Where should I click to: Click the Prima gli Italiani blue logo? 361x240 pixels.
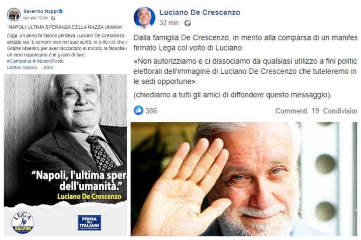click(89, 223)
